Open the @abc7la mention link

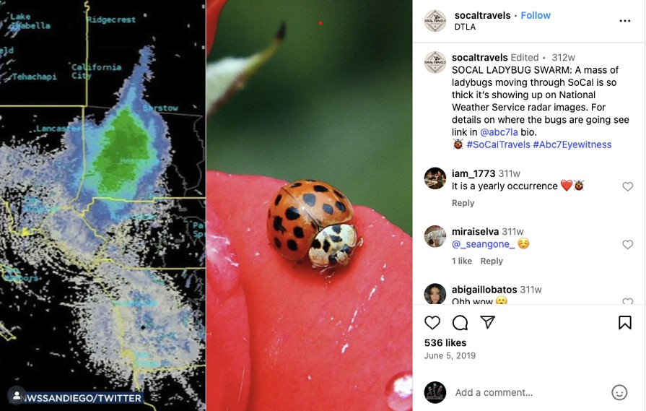pyautogui.click(x=499, y=132)
